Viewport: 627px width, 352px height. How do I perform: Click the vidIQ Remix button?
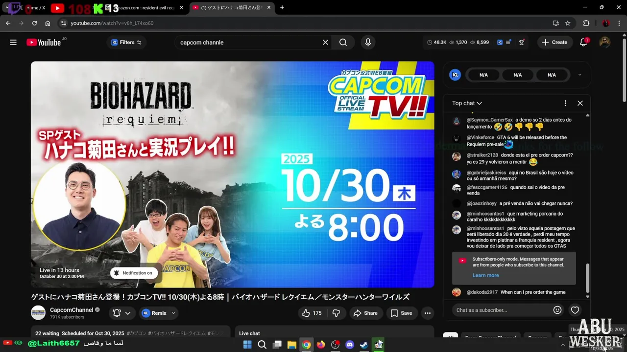[154, 313]
